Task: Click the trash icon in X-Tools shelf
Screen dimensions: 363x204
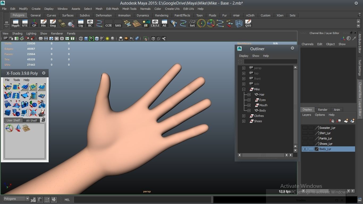Action: 43,120
